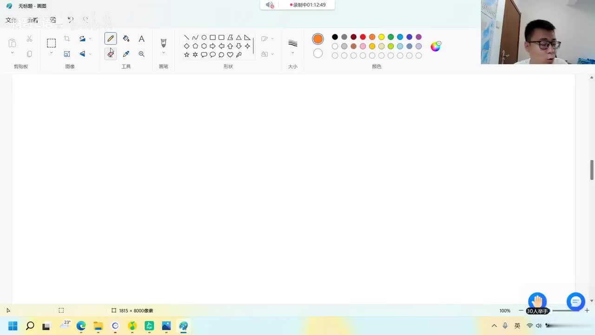595x335 pixels.
Task: Open the 文件 (File) menu
Action: [11, 20]
